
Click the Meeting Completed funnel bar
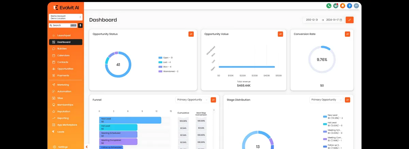(x=118, y=142)
